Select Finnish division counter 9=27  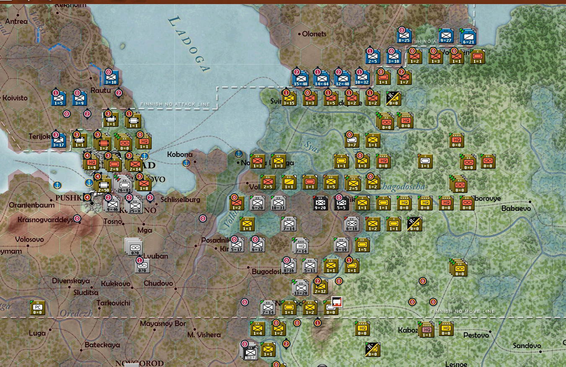pos(446,35)
